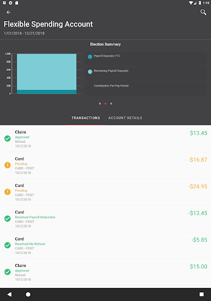Tap checkmark for Resolved Payroll Deduction

pyautogui.click(x=8, y=219)
